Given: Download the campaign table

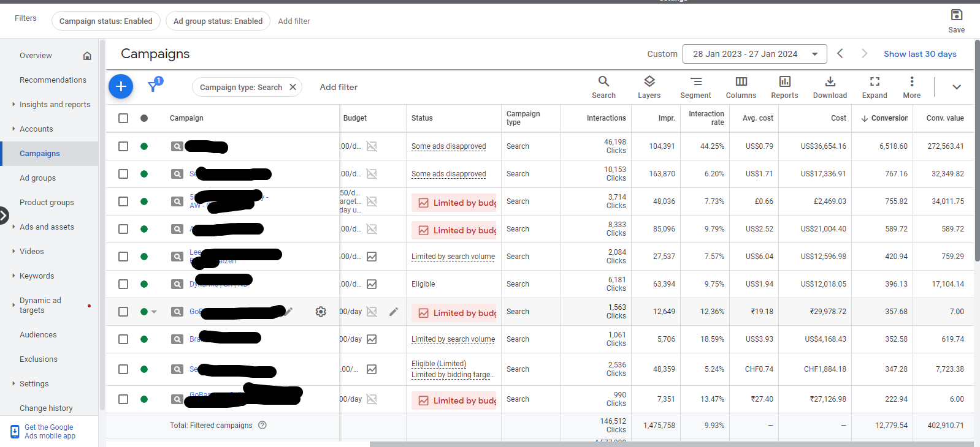Looking at the screenshot, I should [x=830, y=87].
